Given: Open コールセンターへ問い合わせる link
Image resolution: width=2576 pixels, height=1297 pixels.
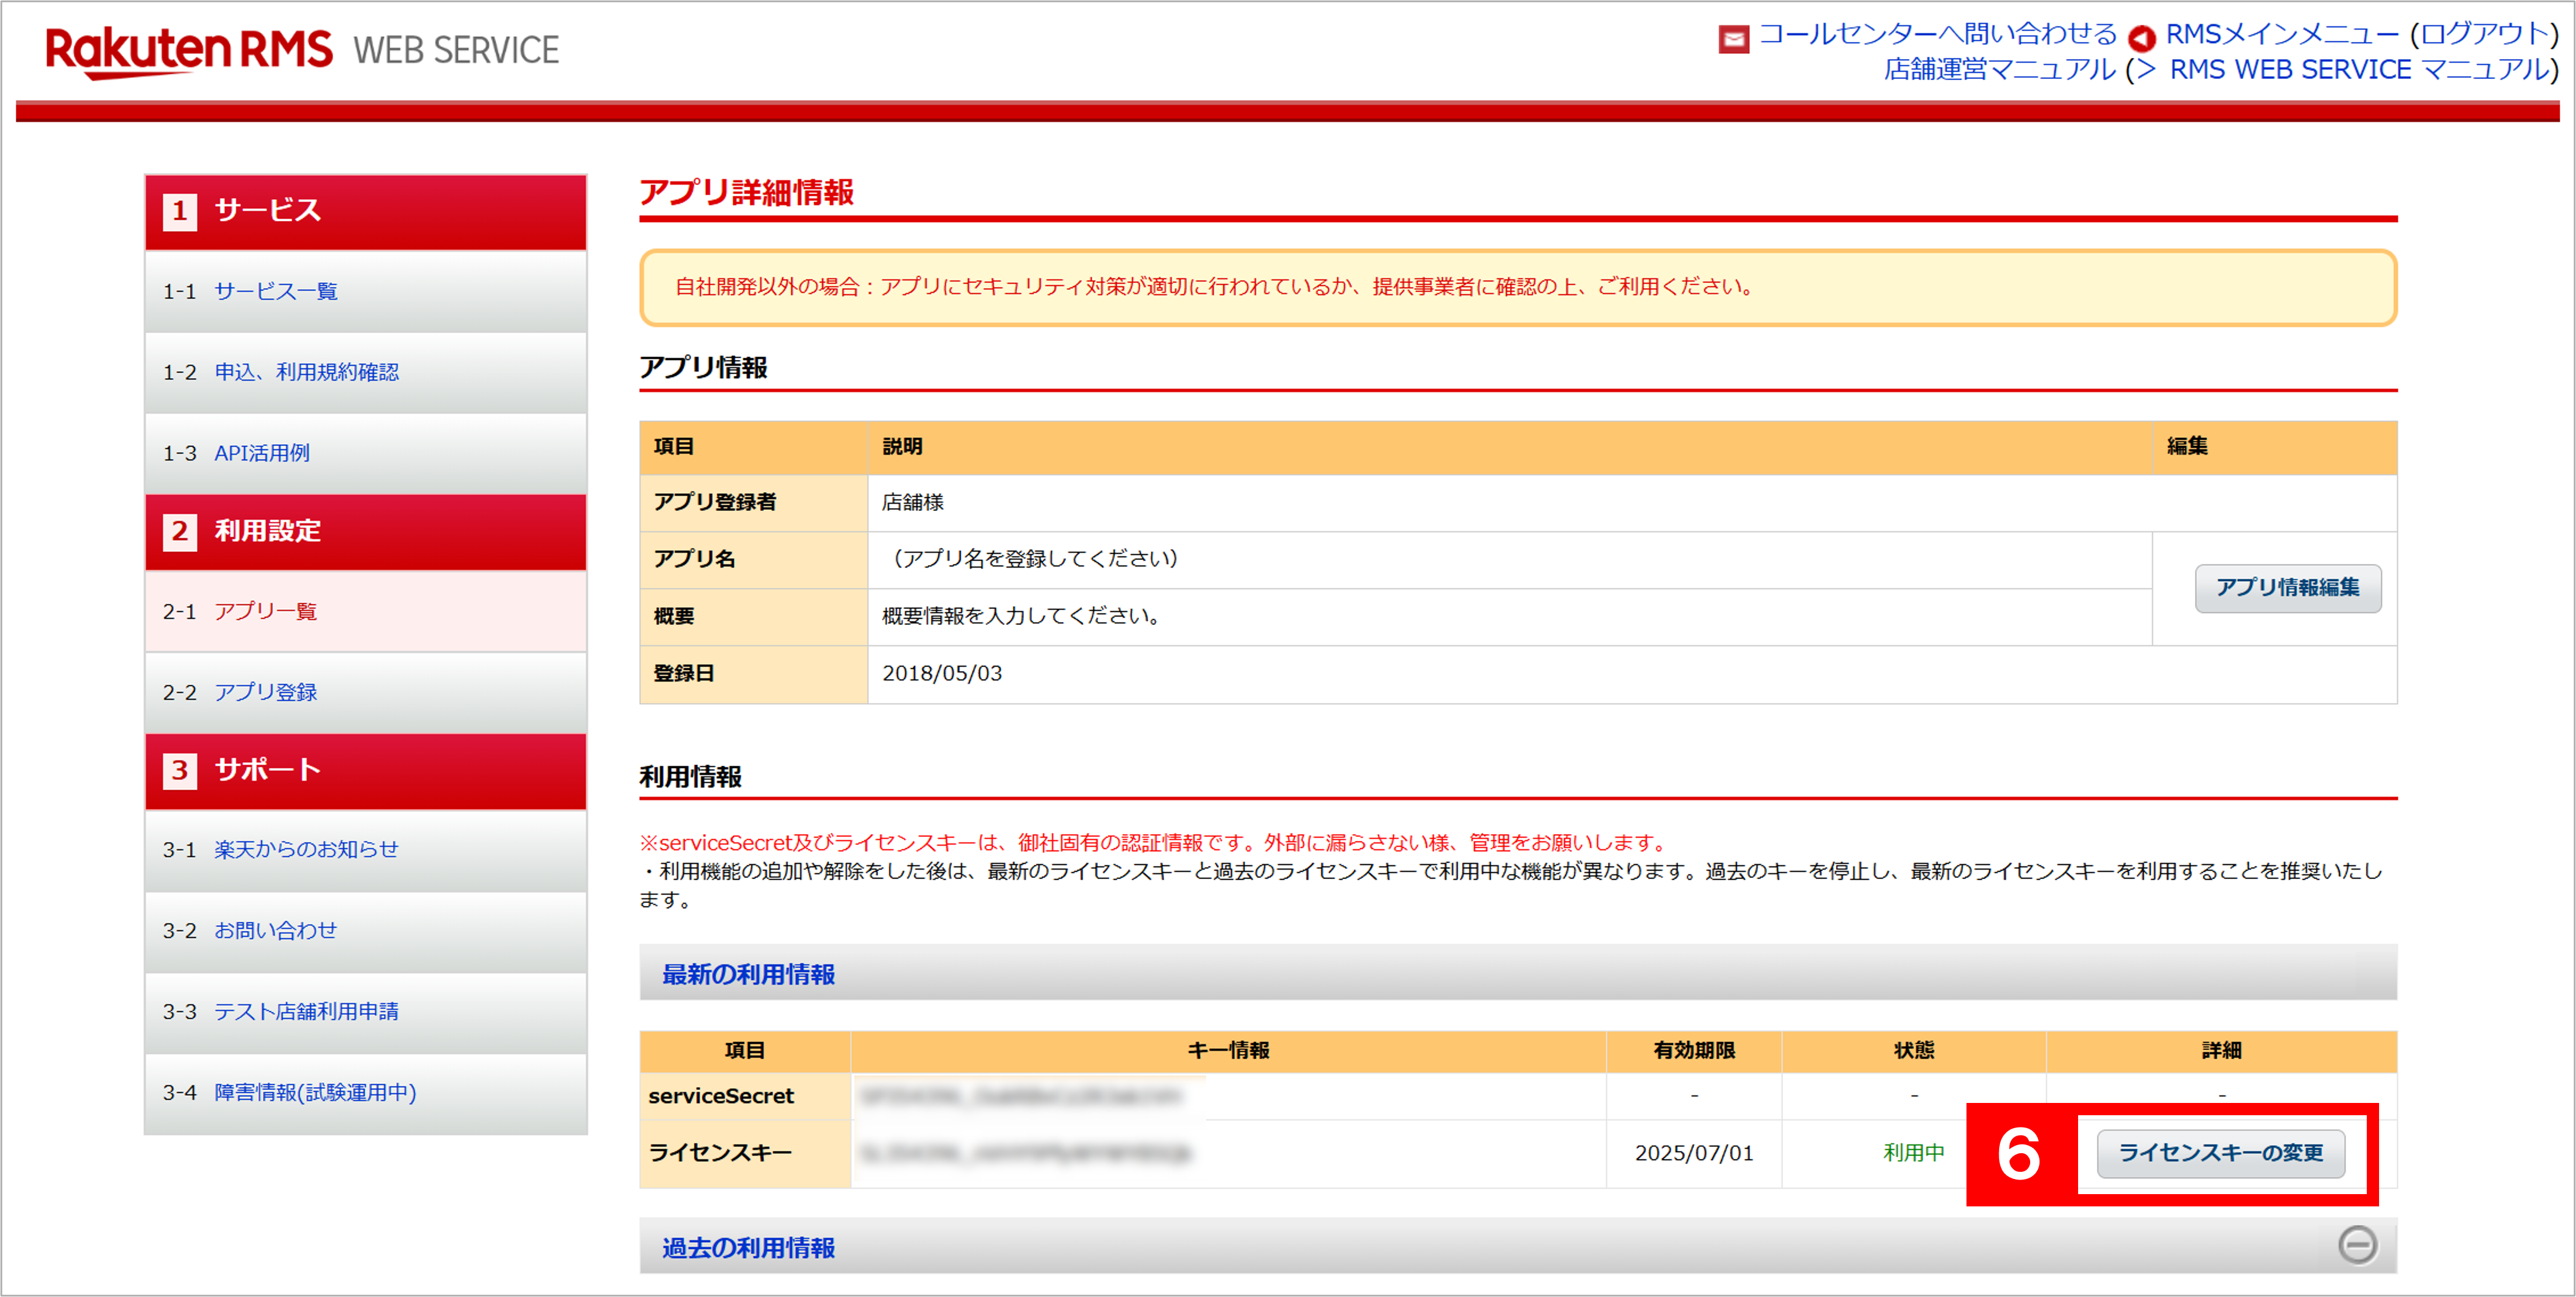Looking at the screenshot, I should [1937, 35].
